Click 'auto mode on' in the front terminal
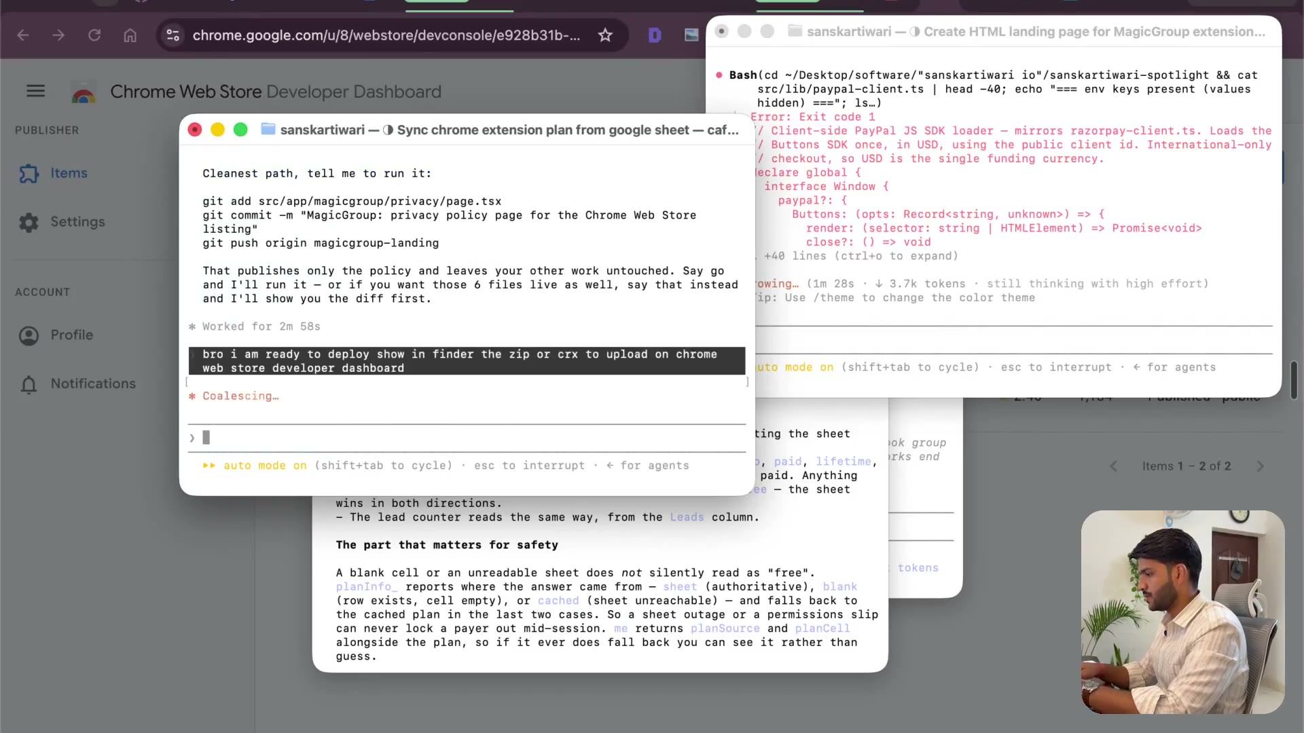This screenshot has width=1304, height=733. [x=265, y=466]
